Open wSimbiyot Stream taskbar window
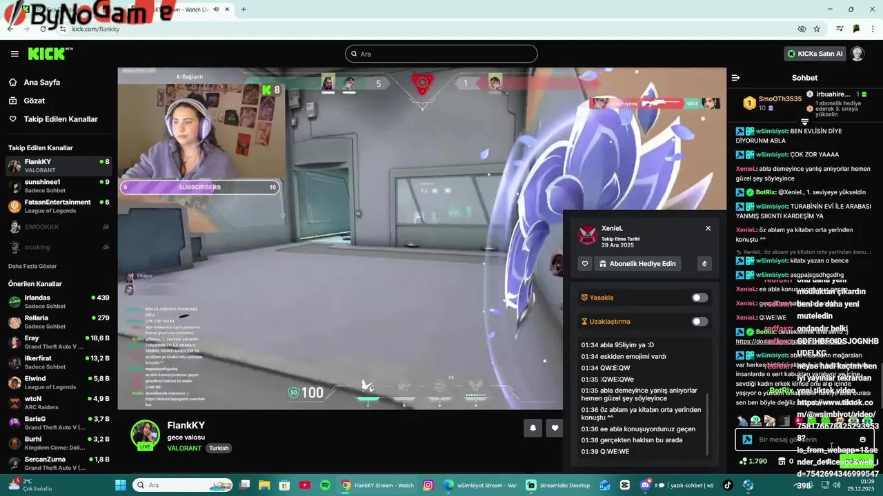 tap(481, 485)
